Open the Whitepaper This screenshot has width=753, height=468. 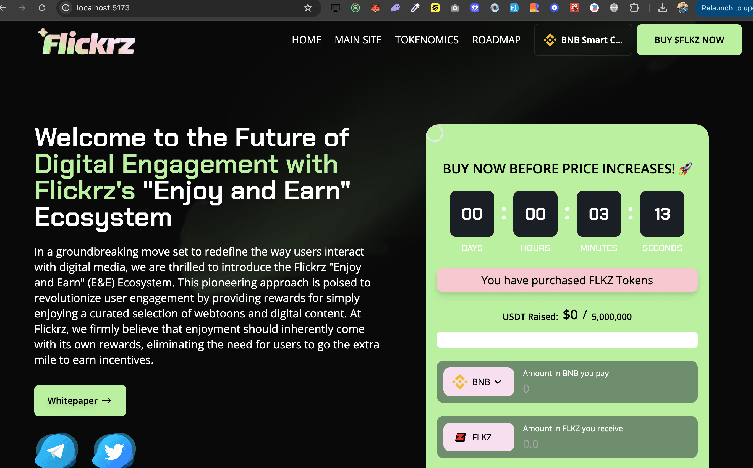pos(80,400)
